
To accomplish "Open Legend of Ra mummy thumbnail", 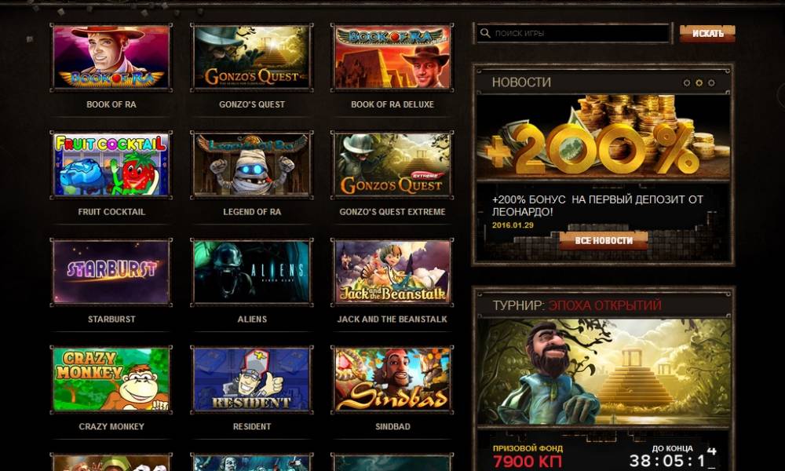I will click(252, 165).
